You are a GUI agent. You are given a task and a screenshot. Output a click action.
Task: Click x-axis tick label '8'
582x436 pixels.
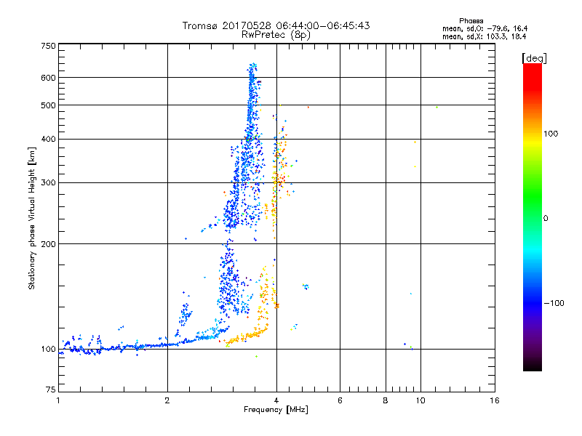[x=386, y=400]
